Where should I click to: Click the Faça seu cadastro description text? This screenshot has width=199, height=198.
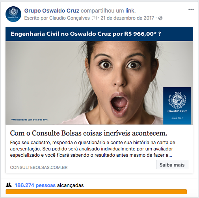coord(93,149)
